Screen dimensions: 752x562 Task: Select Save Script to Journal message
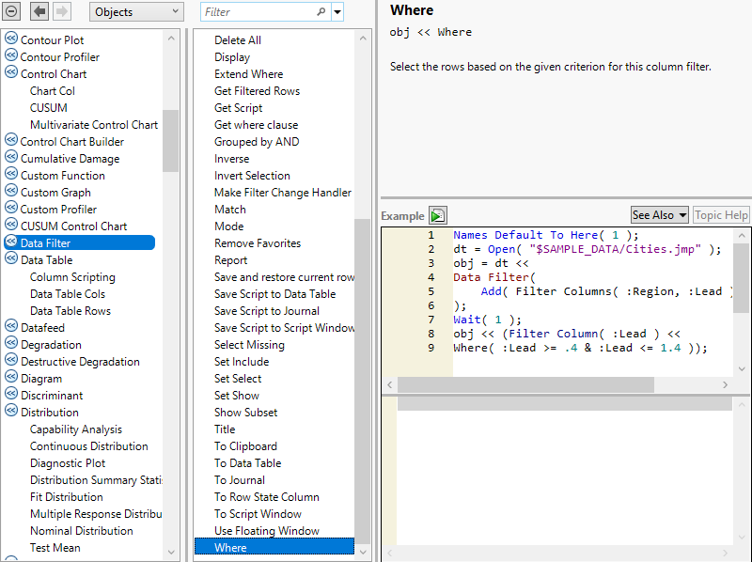pyautogui.click(x=267, y=311)
